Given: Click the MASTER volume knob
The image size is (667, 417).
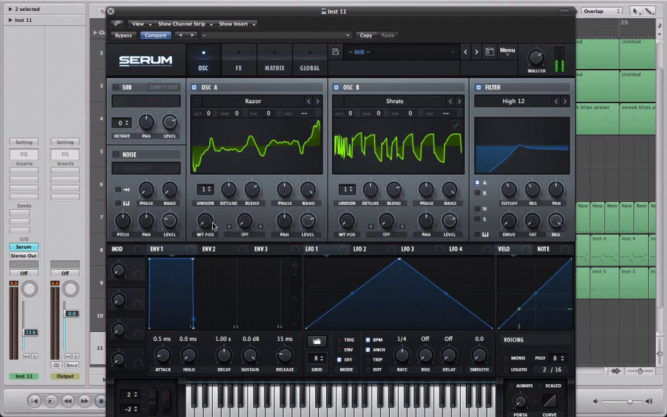Looking at the screenshot, I should (x=536, y=57).
